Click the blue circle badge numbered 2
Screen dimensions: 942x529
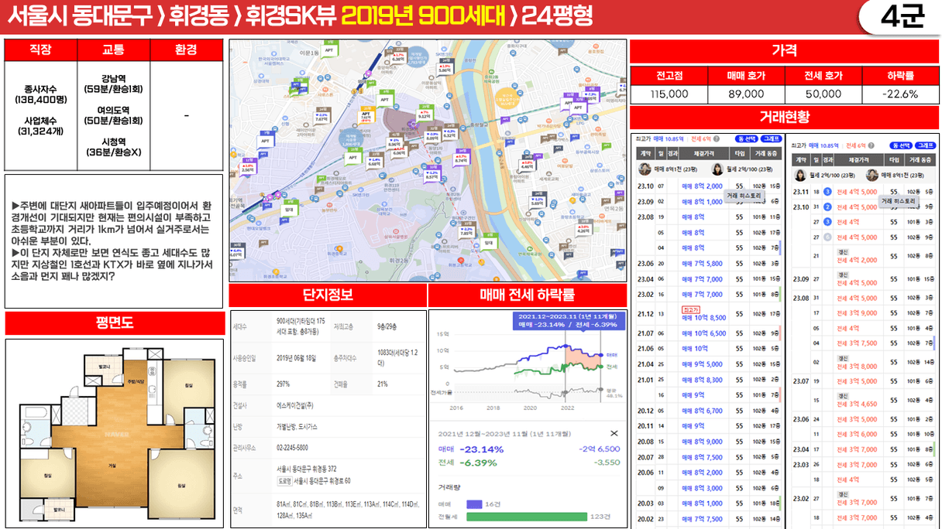[827, 206]
